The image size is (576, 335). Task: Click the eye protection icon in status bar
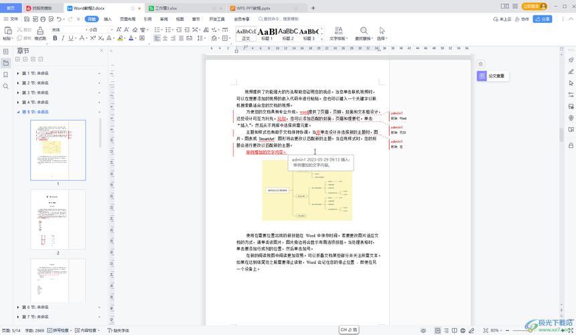[x=423, y=330]
